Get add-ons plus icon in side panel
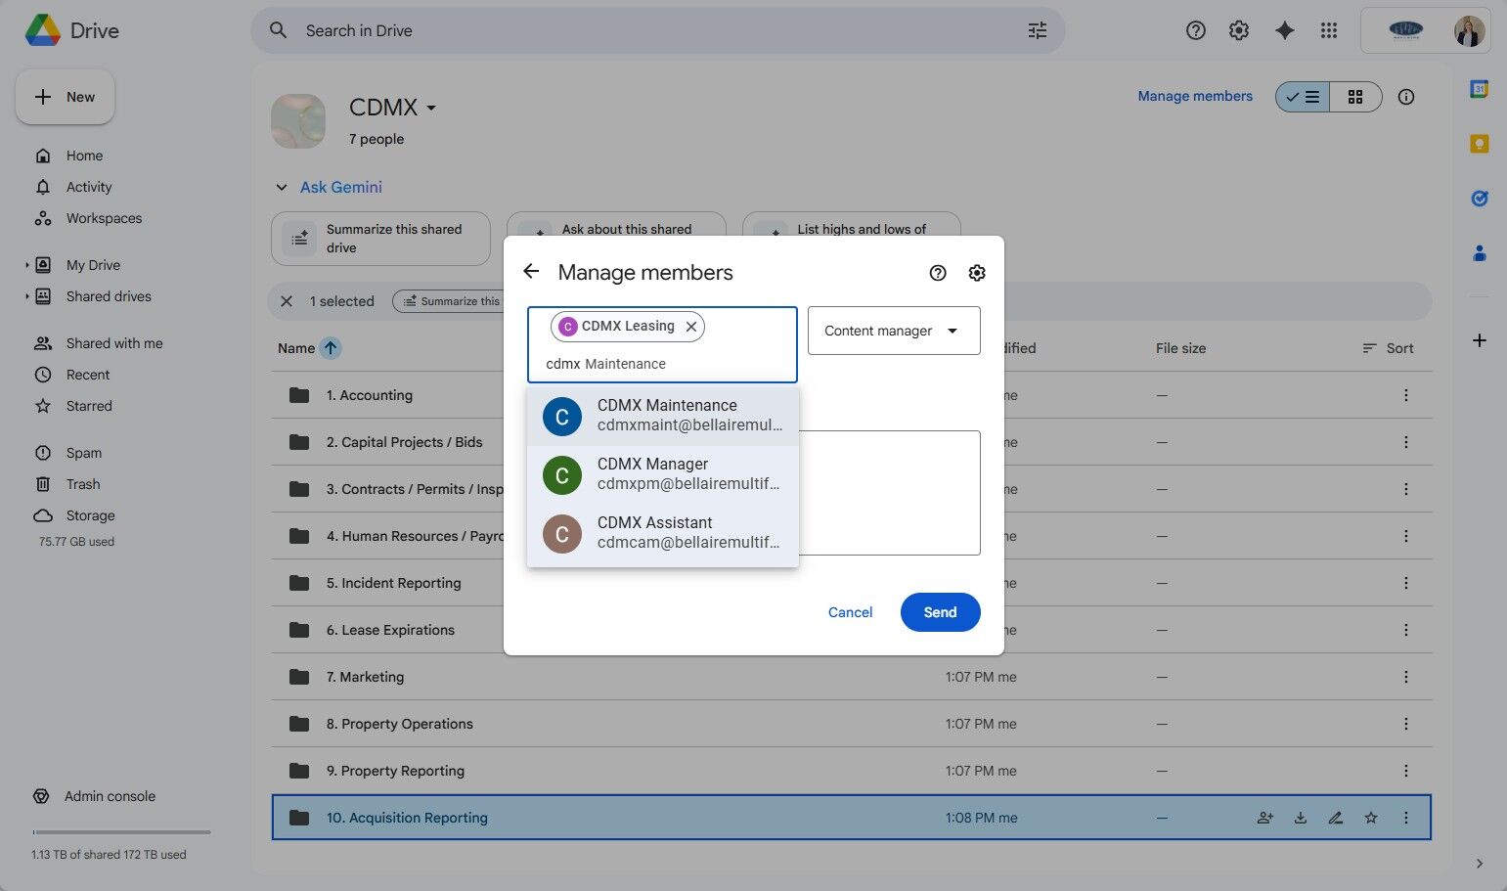The height and width of the screenshot is (891, 1507). coord(1480,340)
